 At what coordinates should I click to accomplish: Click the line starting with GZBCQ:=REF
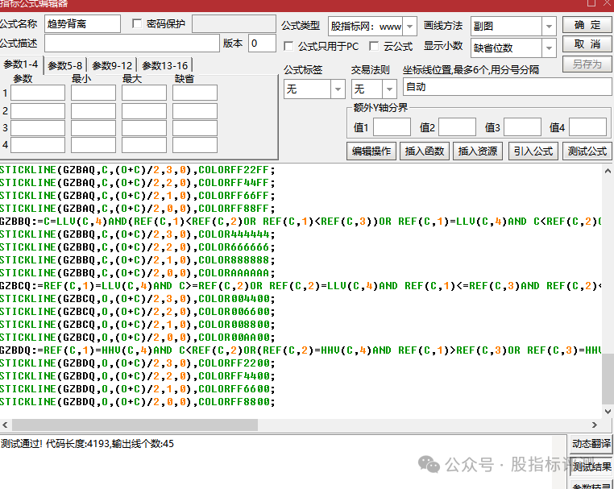[x=301, y=286]
